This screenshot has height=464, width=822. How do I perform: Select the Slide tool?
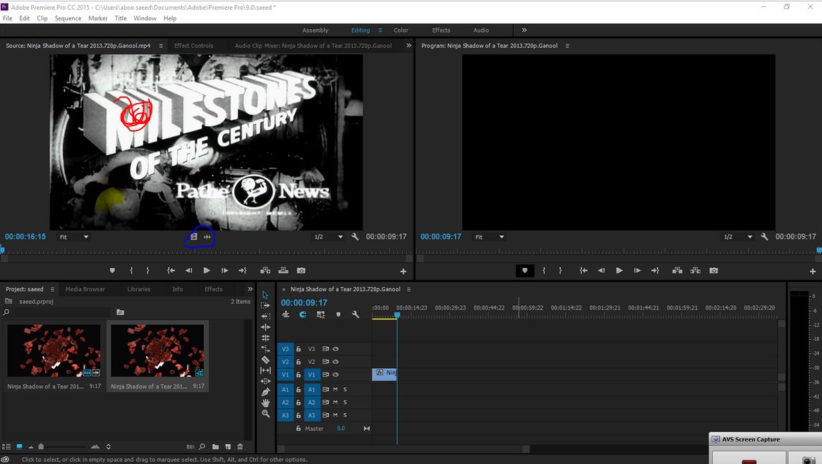click(x=265, y=381)
